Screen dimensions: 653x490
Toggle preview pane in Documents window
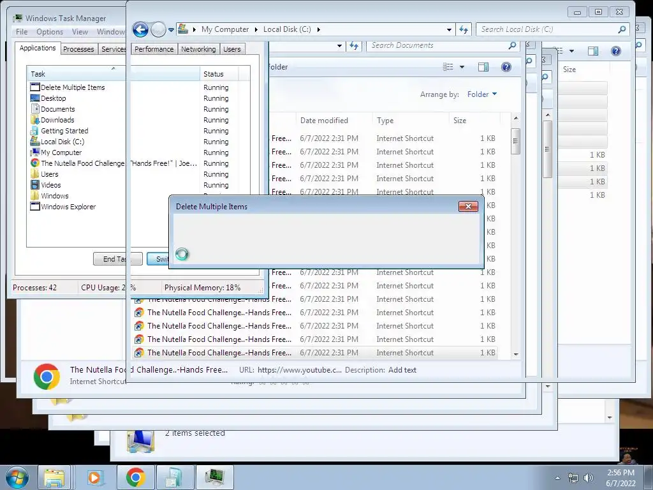point(483,67)
